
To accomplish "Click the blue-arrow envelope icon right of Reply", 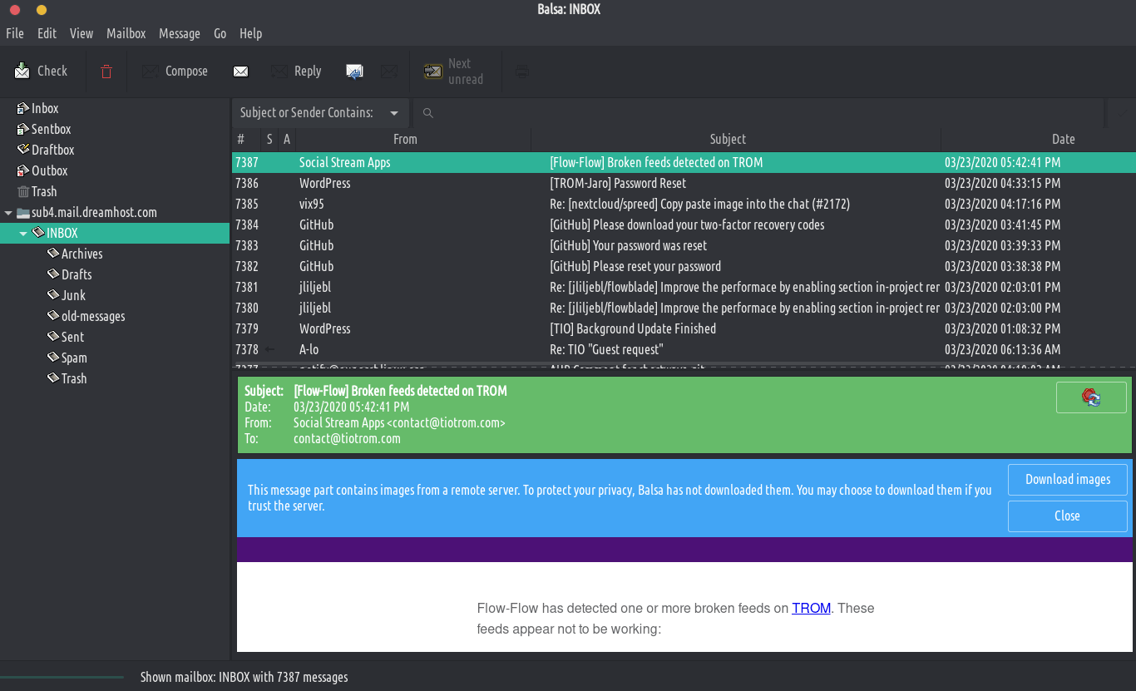I will point(354,72).
